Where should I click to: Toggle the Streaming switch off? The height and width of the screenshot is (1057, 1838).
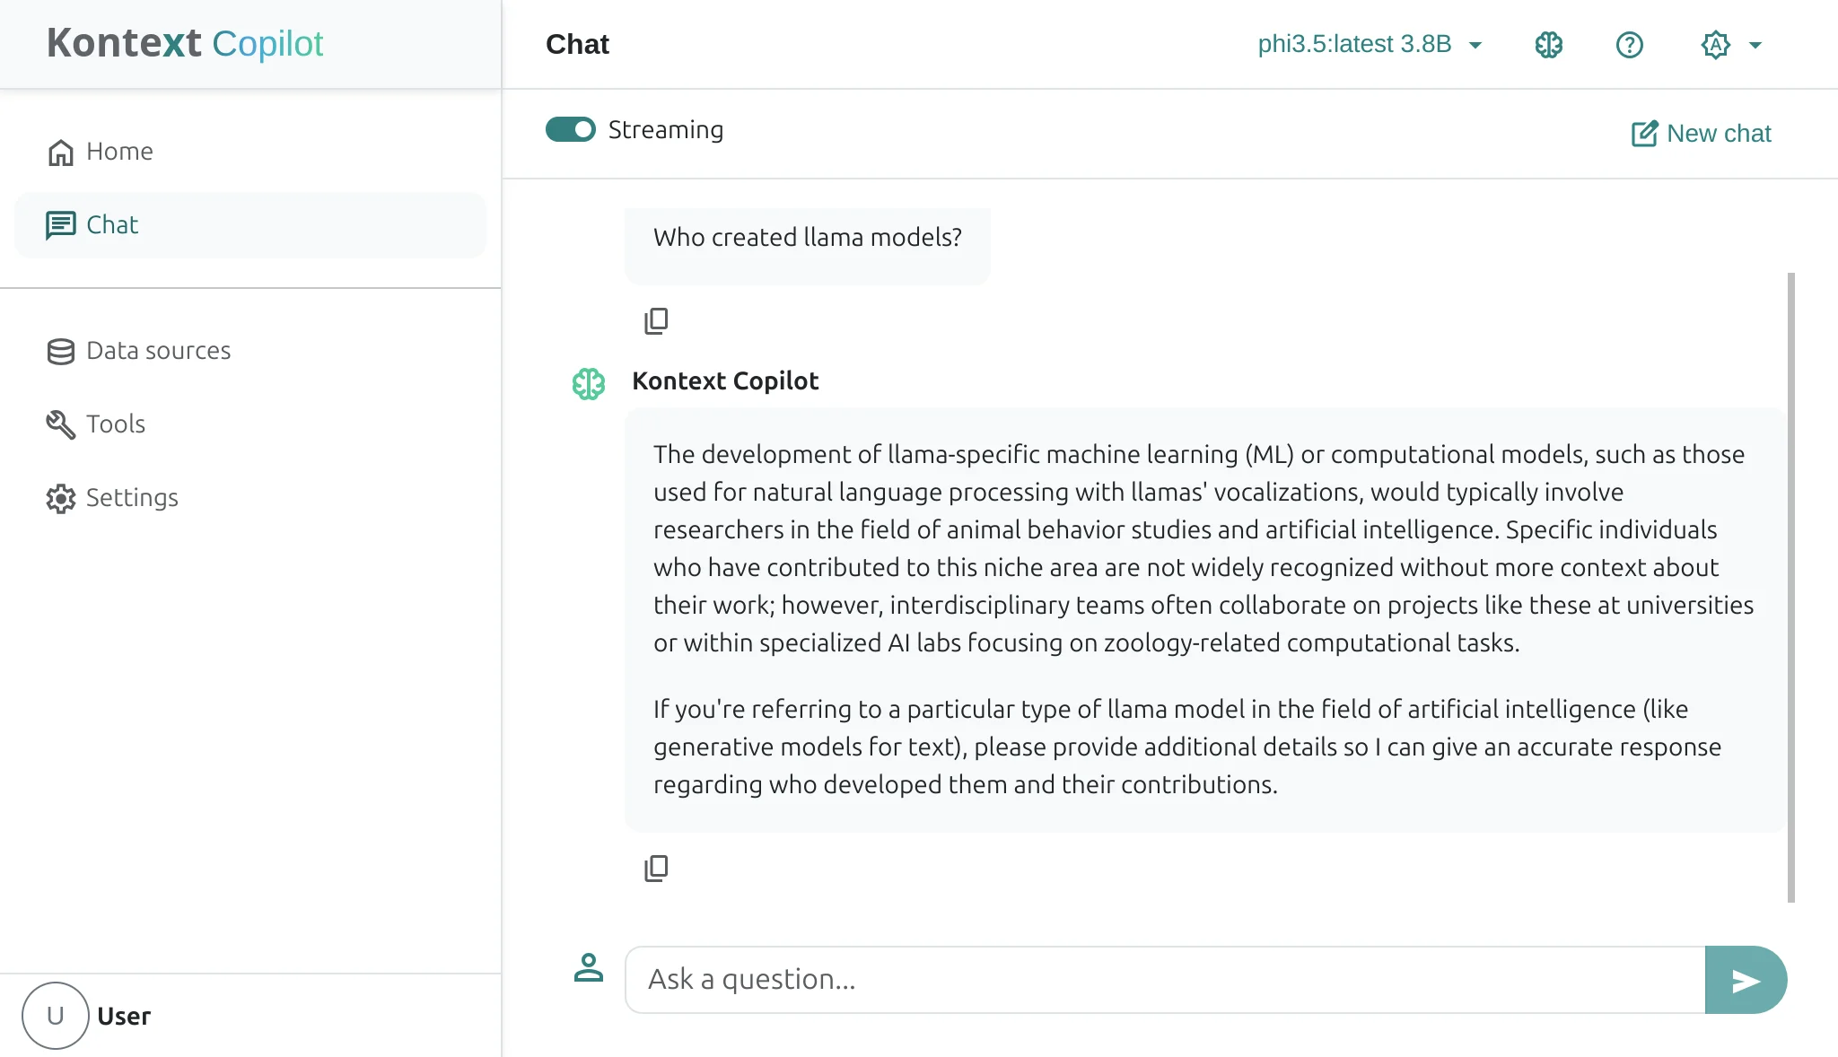[571, 130]
